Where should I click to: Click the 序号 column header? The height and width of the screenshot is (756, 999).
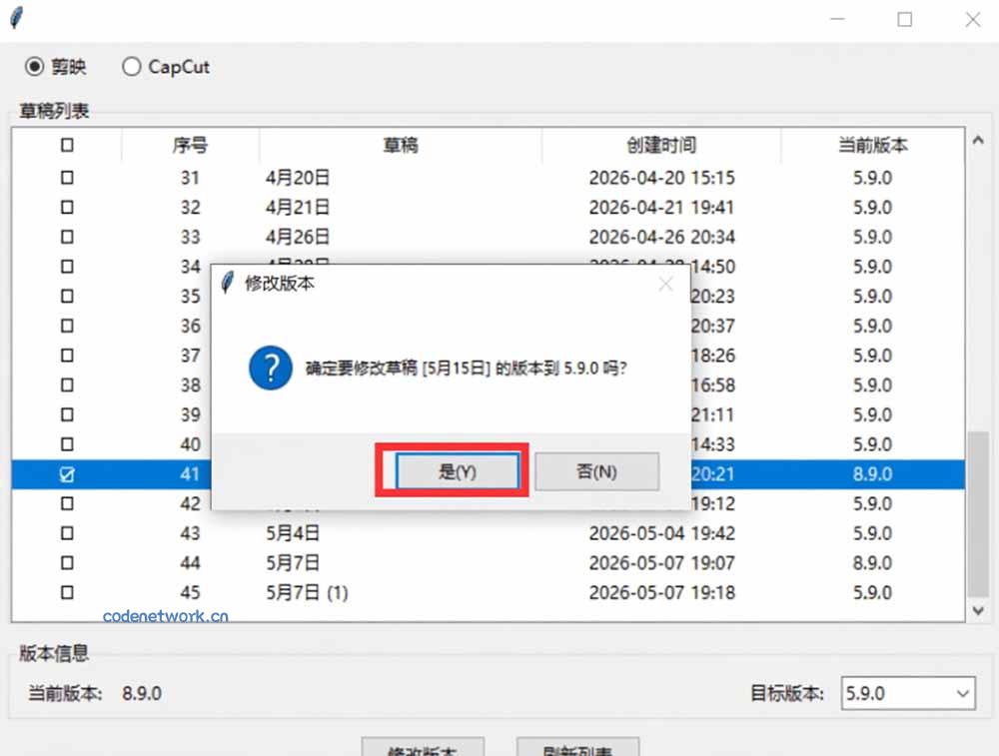[190, 145]
